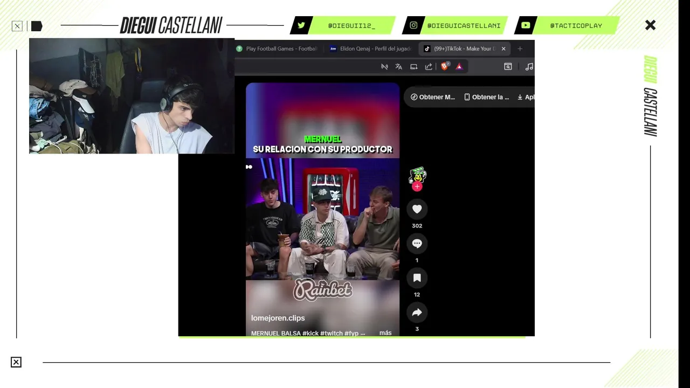Open lomejoren.clips profile link
The image size is (690, 388).
(278, 318)
